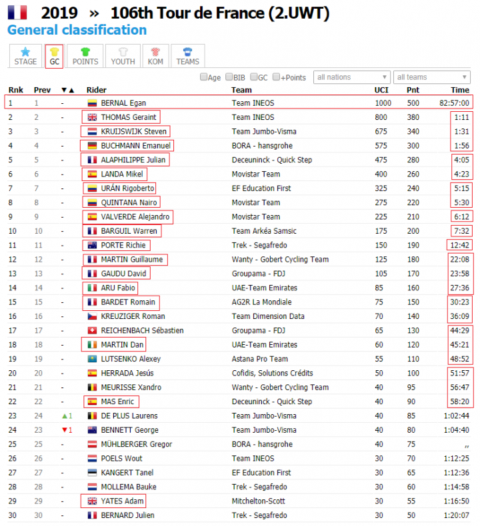Enable the Age checkbox
Image resolution: width=480 pixels, height=526 pixels.
(x=203, y=77)
